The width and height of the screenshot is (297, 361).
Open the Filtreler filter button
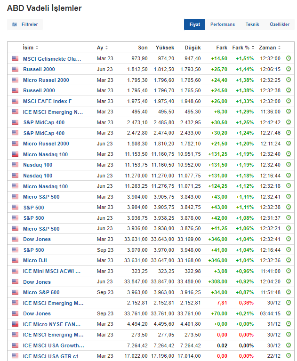coord(25,24)
